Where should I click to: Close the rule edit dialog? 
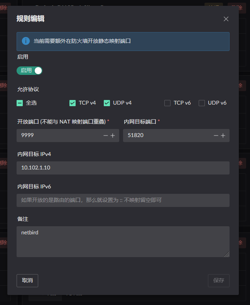(226, 19)
